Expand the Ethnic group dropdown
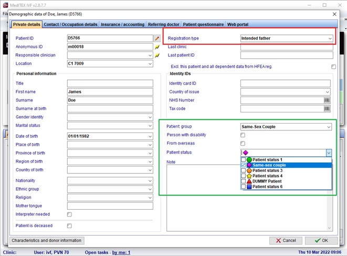The image size is (347, 256). (x=150, y=189)
